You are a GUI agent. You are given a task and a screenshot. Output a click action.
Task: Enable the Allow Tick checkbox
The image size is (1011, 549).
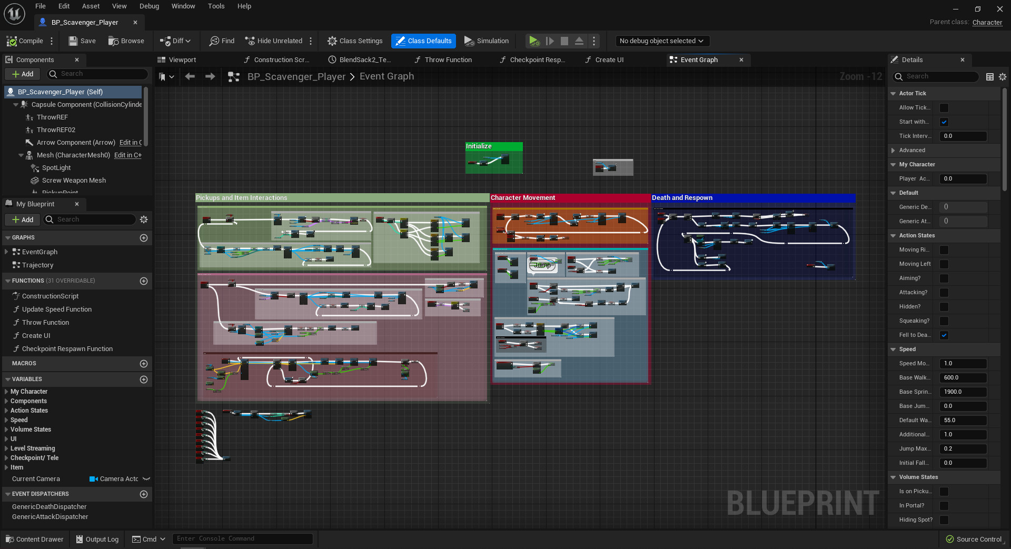(944, 108)
